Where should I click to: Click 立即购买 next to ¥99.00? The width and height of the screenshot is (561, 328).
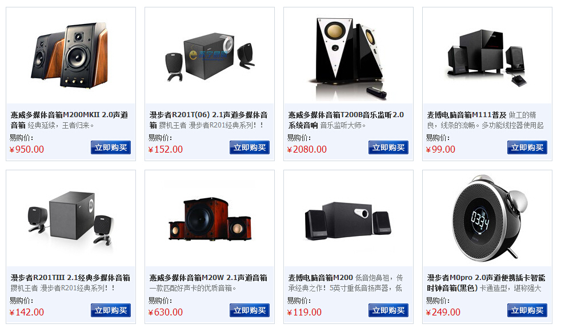[x=527, y=147]
